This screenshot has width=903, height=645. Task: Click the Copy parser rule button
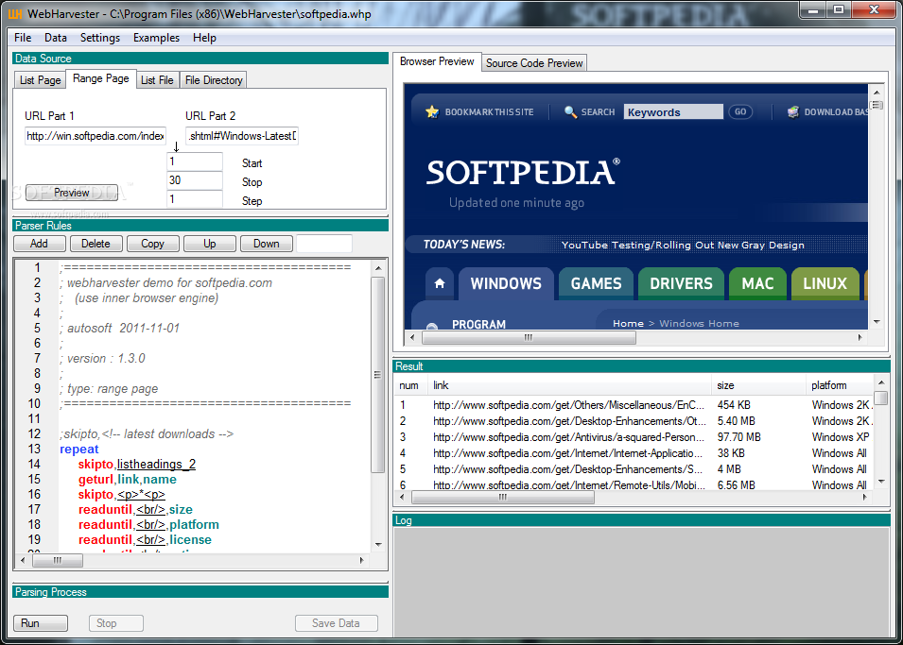[x=152, y=244]
